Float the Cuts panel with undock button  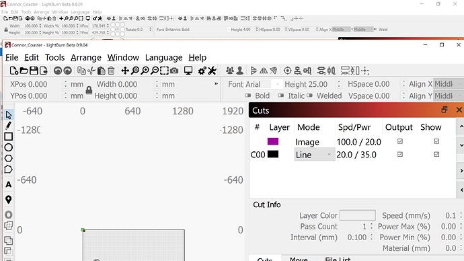(x=444, y=110)
